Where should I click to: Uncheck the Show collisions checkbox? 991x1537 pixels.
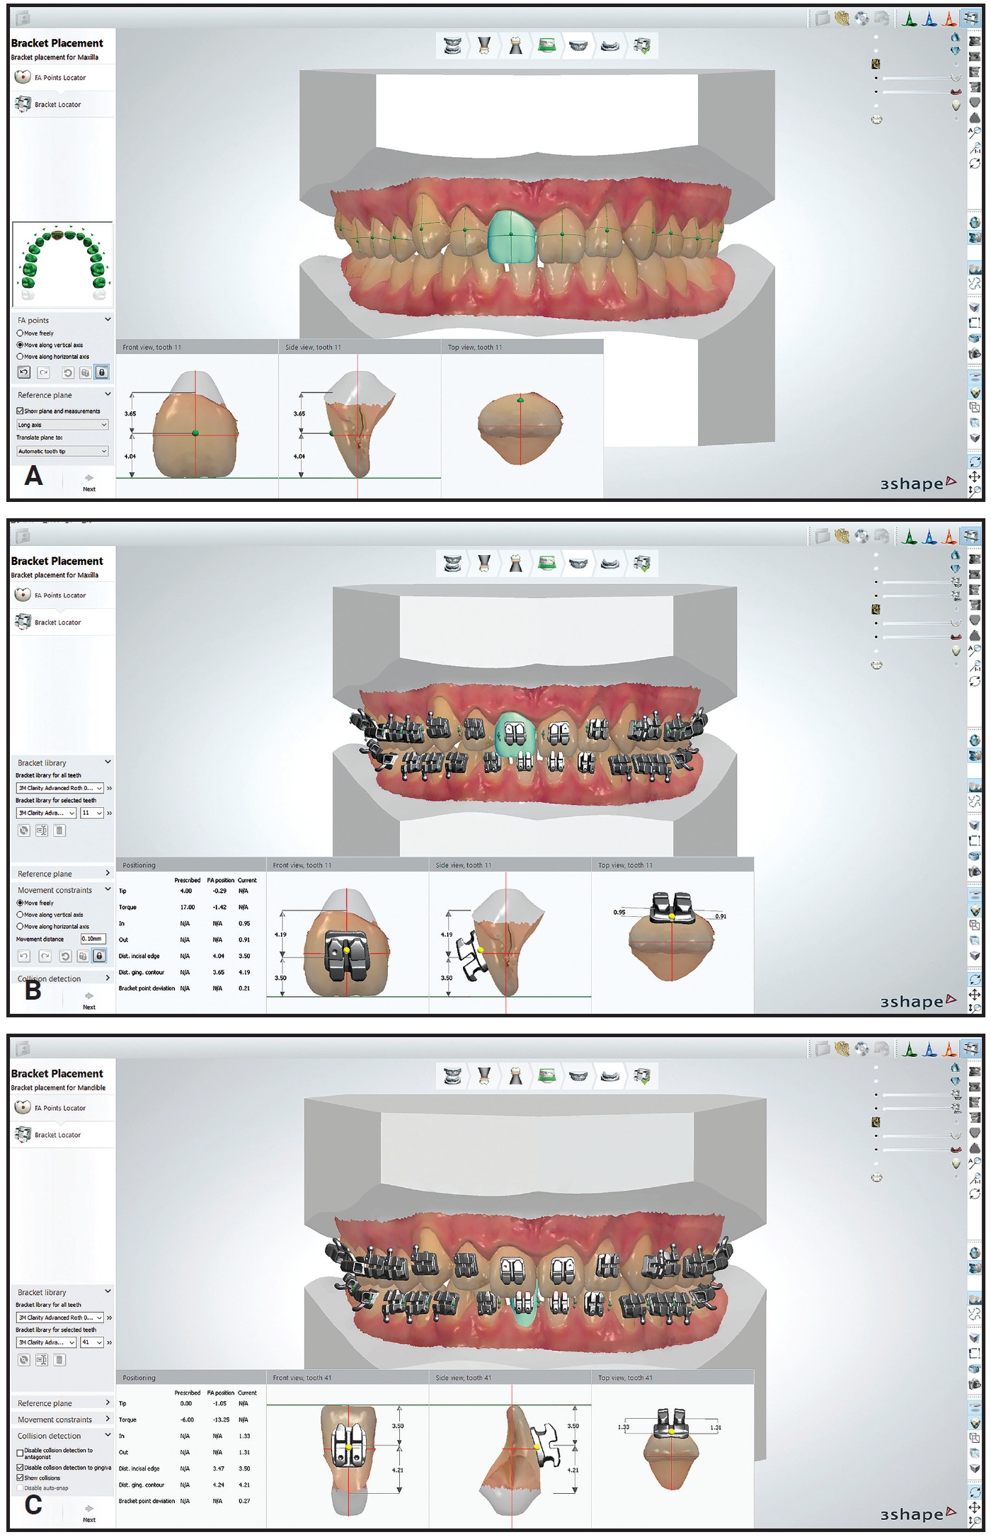pos(20,1478)
